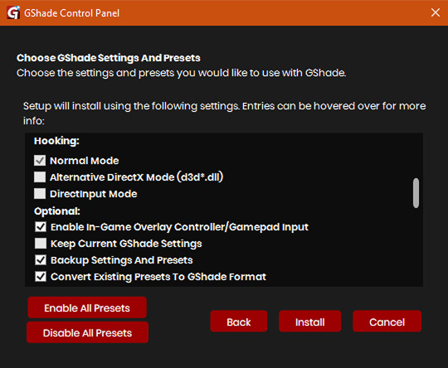The height and width of the screenshot is (368, 448).
Task: Click the Hooking: section header
Action: (x=56, y=141)
